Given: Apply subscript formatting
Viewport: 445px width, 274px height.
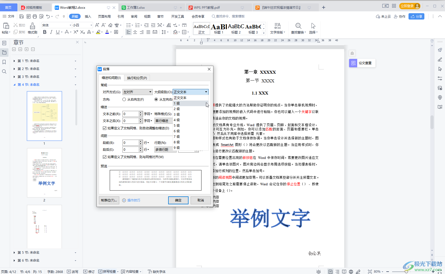Looking at the screenshot, I should coord(82,32).
